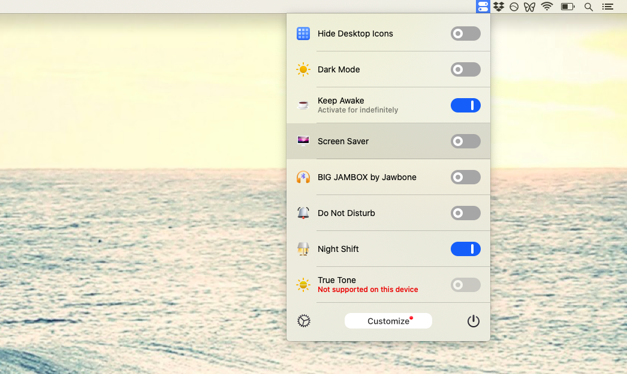Click the Night Shift lamp icon
The width and height of the screenshot is (627, 374).
[303, 249]
